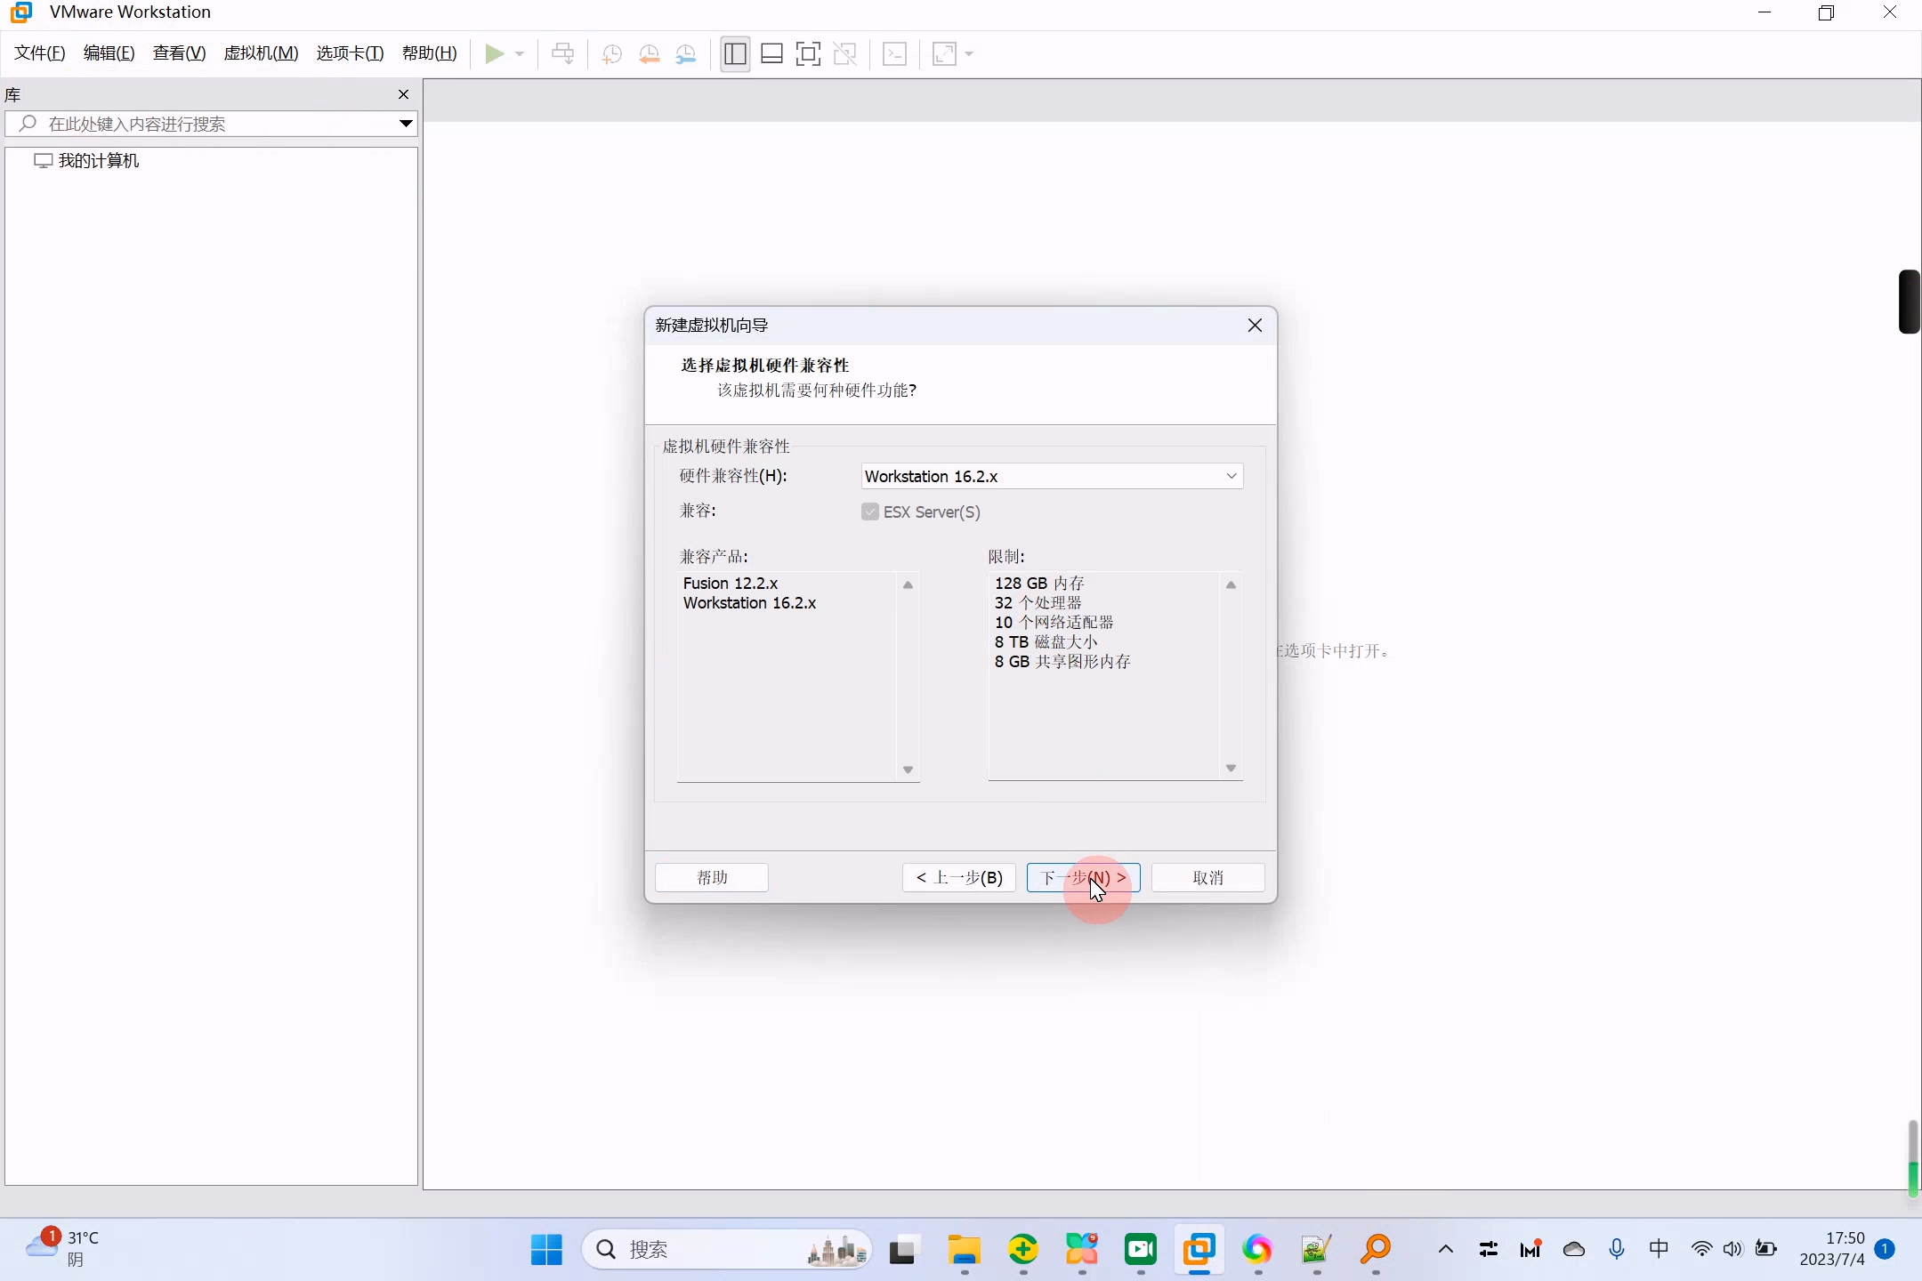Click the 10 个网络适配器 limitation entry
This screenshot has height=1281, width=1922.
coord(1054,623)
